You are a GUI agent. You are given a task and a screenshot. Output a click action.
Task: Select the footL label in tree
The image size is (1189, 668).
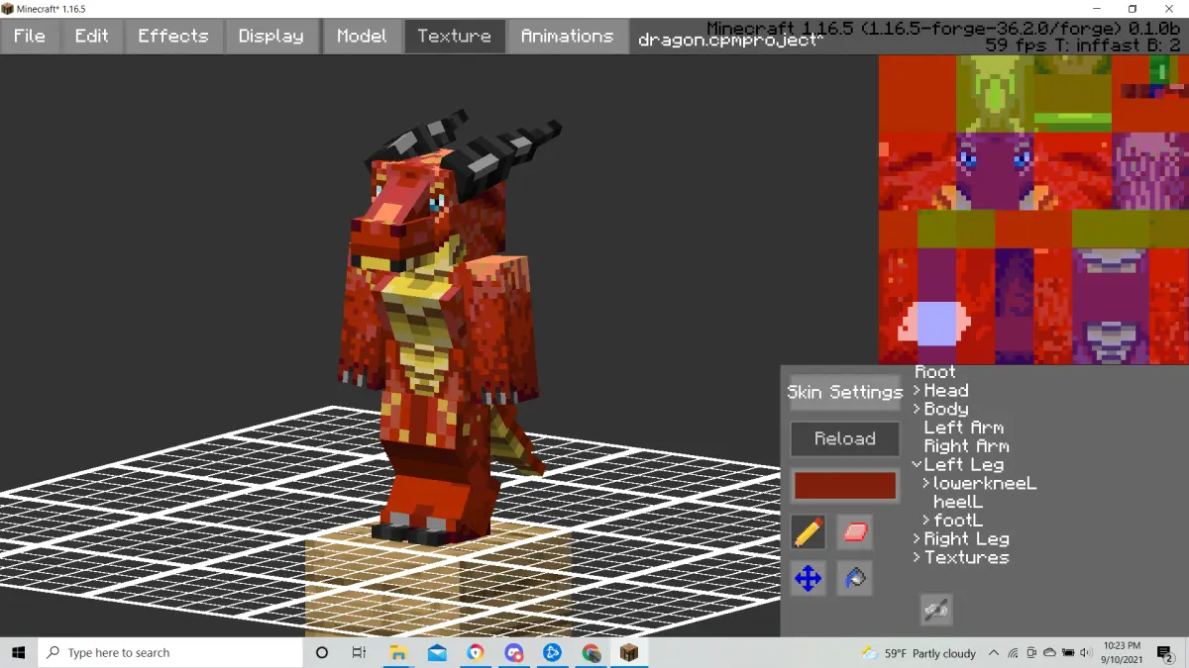point(958,521)
